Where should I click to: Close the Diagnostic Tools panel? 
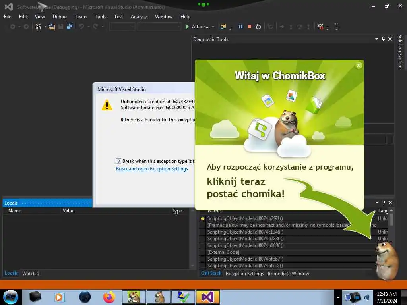(x=390, y=39)
